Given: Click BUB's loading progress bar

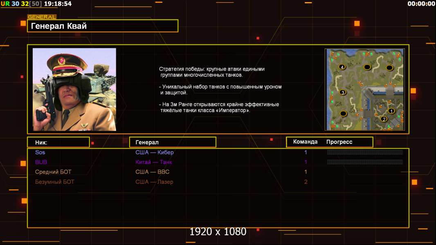Looking at the screenshot, I should pos(365,162).
